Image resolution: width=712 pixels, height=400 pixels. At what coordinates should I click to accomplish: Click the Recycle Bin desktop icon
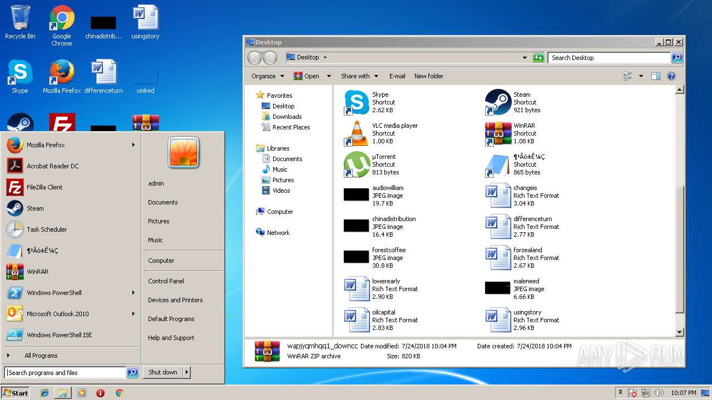point(20,23)
